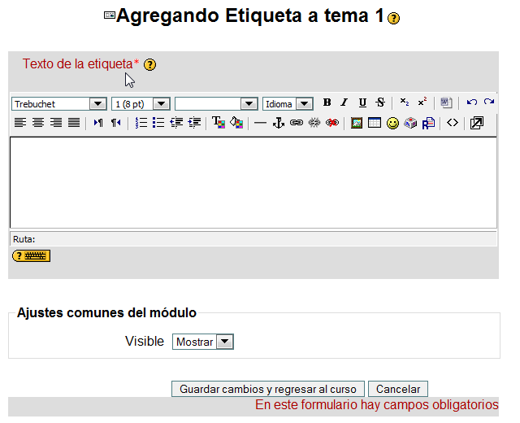
Task: Click the underline button
Action: (362, 102)
